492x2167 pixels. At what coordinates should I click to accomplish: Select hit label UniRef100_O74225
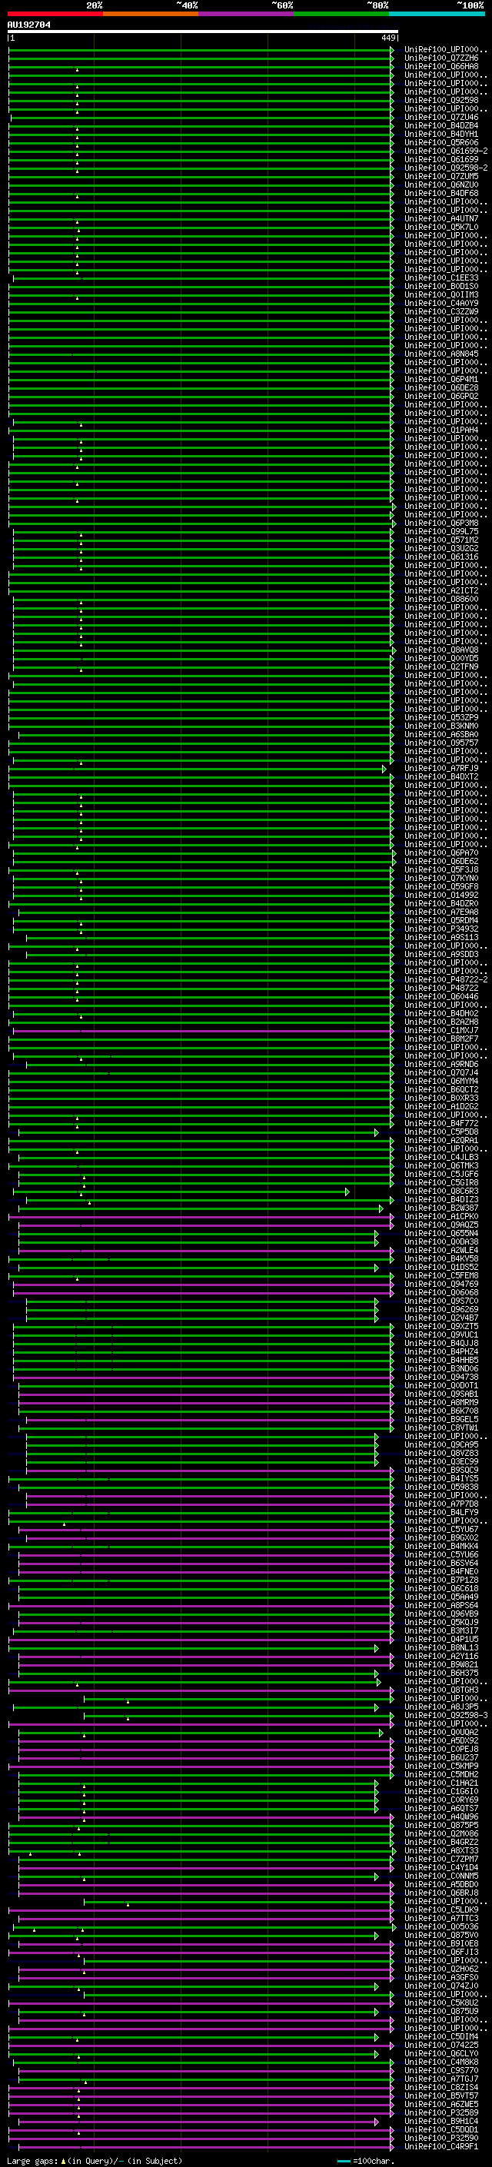(441, 2046)
